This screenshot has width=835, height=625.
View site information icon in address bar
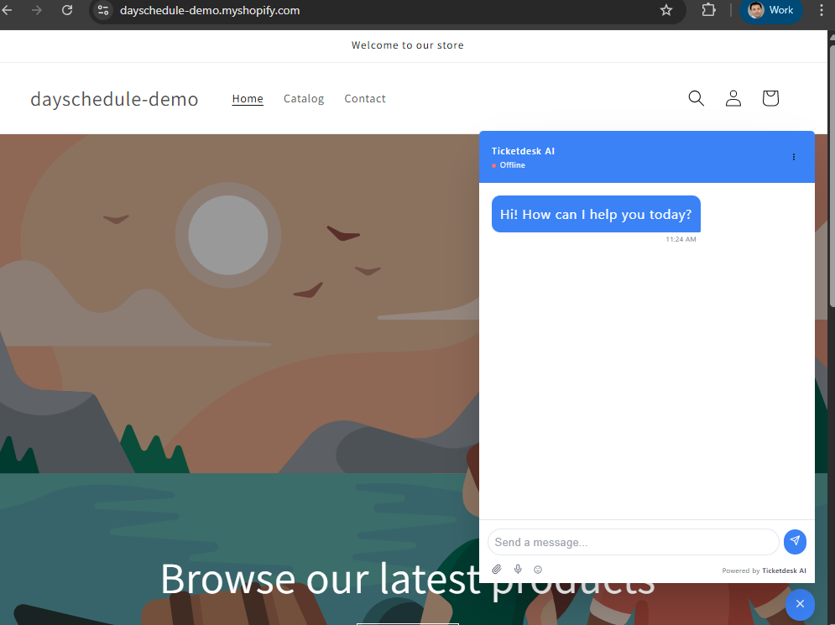coord(103,10)
